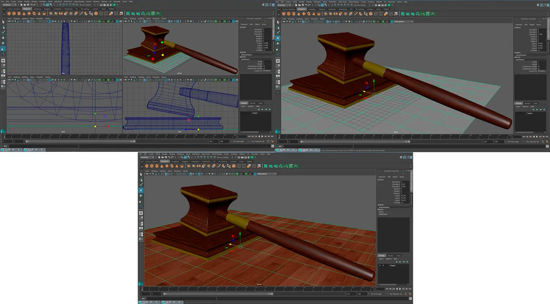Toggle No Live Surface in the bottom window
This screenshot has height=304, width=550.
pos(223,157)
